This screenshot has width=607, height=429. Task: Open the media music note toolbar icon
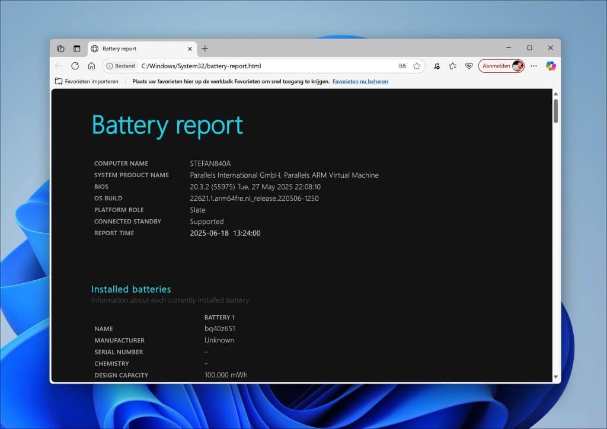(x=437, y=66)
